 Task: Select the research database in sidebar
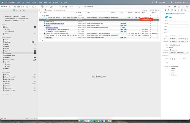click(8, 57)
